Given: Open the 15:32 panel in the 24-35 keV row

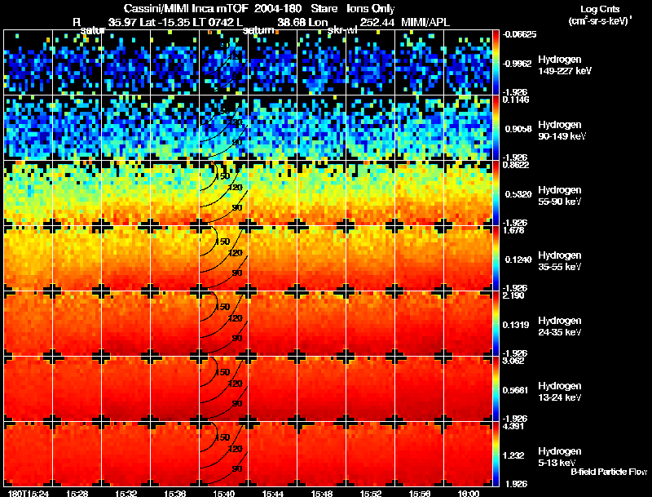Looking at the screenshot, I should coord(126,324).
